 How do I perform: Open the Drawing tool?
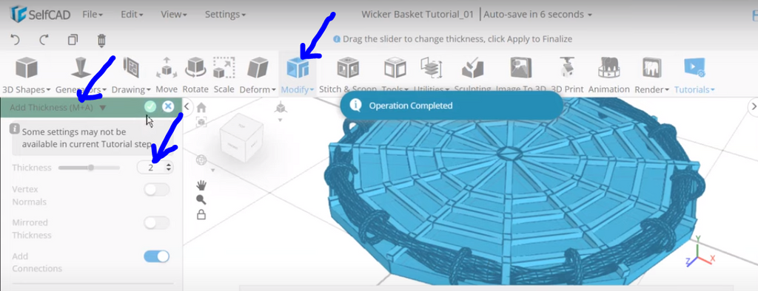point(130,75)
